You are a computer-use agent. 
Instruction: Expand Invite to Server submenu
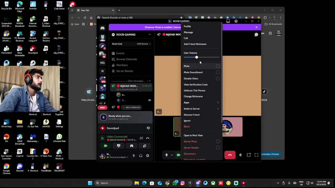click(218, 109)
